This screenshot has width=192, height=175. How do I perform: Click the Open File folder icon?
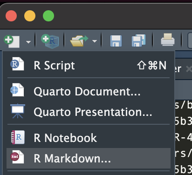coord(79,41)
